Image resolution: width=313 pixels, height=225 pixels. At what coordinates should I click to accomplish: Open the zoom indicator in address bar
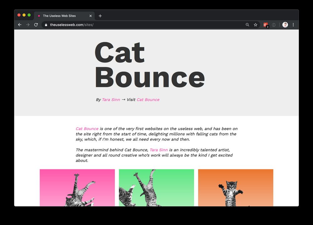coord(247,25)
